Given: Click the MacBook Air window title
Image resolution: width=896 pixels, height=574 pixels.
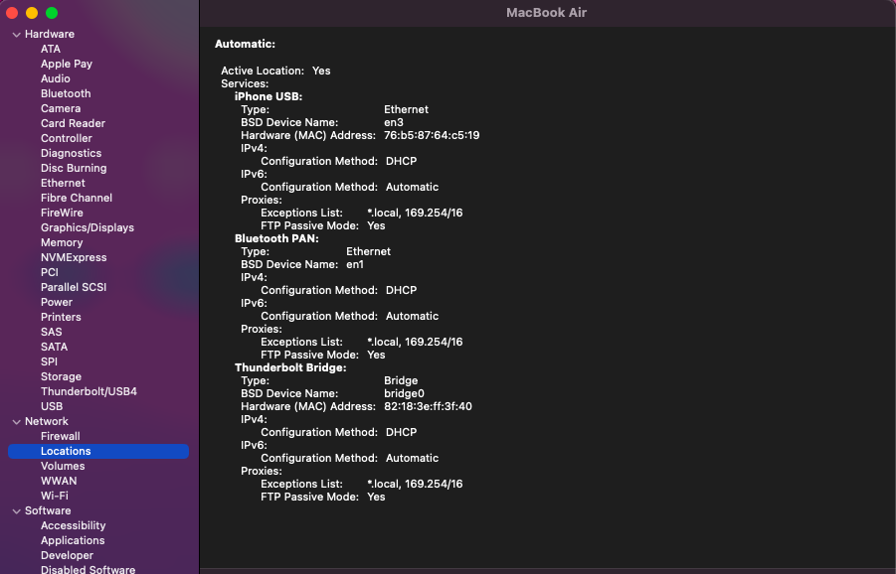Looking at the screenshot, I should (546, 13).
